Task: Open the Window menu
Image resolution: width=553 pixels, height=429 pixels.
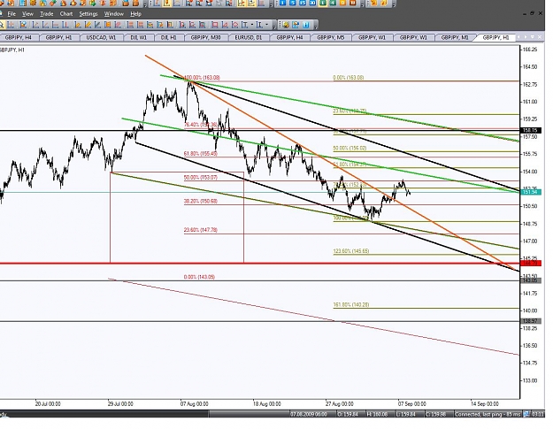Action: (x=114, y=14)
